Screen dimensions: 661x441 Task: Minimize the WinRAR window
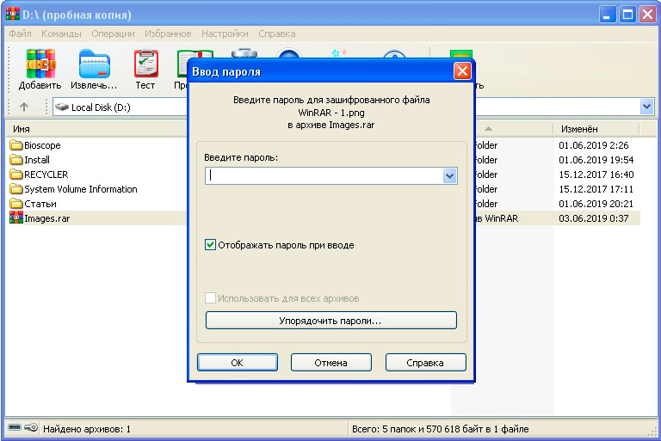tap(607, 15)
